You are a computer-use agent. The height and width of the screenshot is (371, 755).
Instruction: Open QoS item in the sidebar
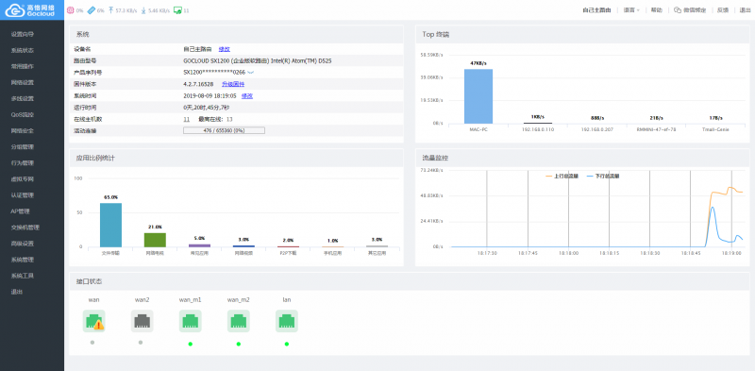pyautogui.click(x=23, y=114)
